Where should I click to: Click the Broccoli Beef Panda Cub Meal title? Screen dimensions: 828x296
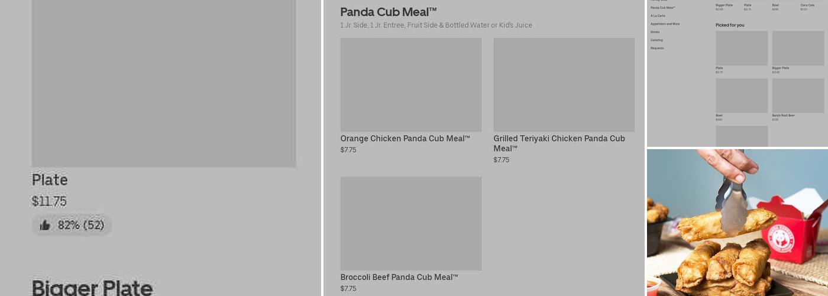coord(399,277)
